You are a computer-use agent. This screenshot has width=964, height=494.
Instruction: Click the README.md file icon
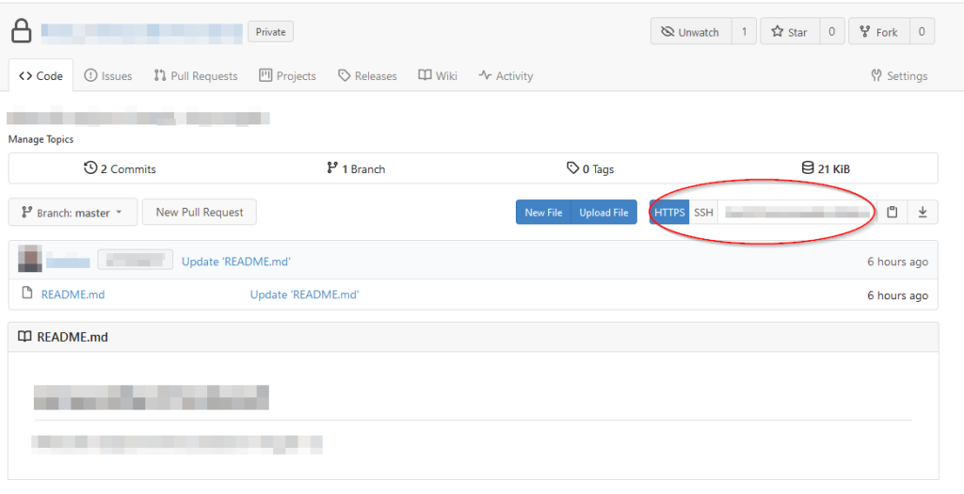pyautogui.click(x=27, y=294)
